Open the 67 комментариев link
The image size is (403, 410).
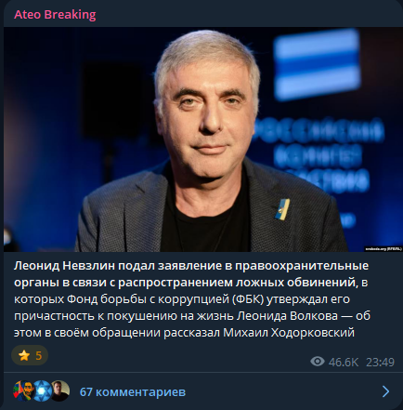tap(133, 392)
